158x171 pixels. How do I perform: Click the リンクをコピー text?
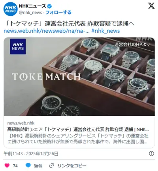[x=72, y=165]
